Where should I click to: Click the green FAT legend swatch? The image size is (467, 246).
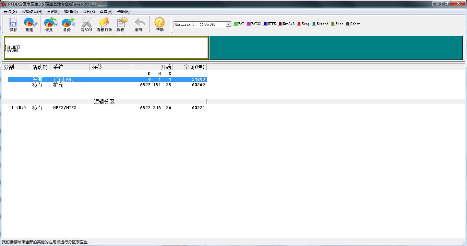point(235,24)
